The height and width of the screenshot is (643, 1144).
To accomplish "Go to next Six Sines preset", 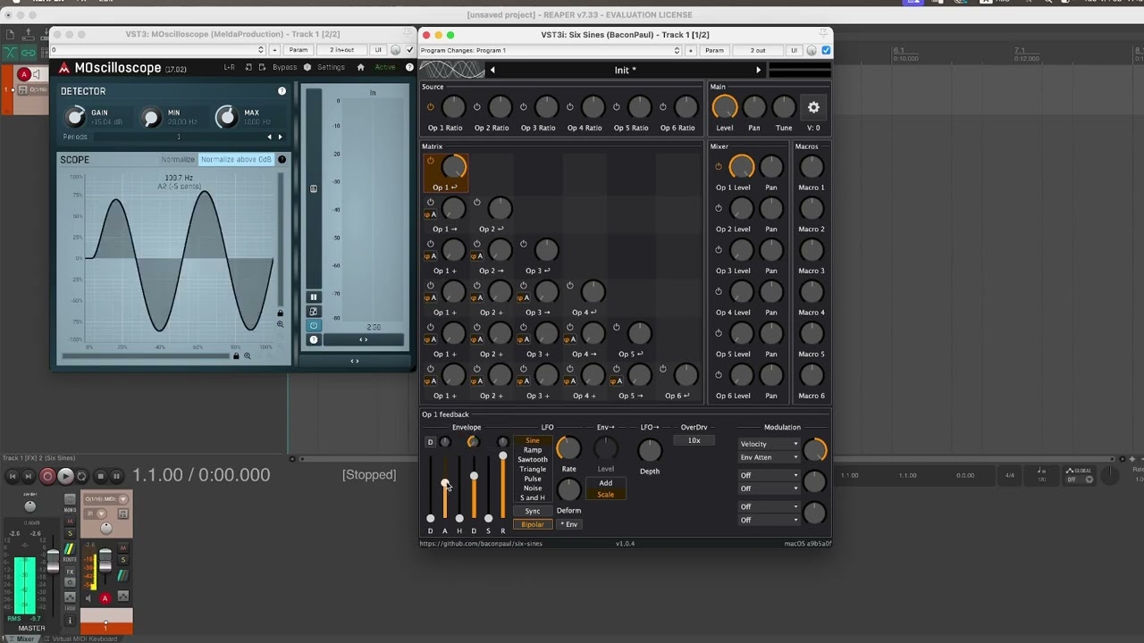I will coord(759,70).
